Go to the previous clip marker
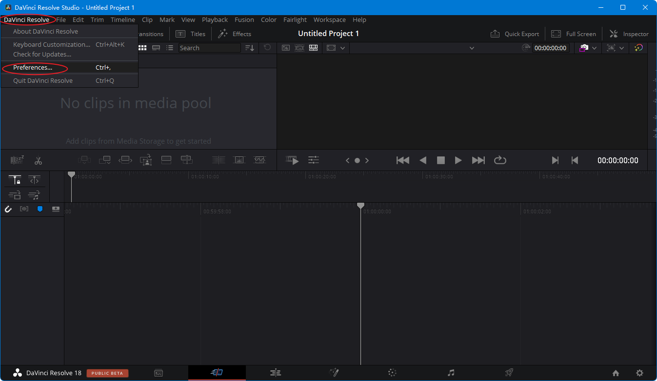Image resolution: width=657 pixels, height=381 pixels. (575, 160)
